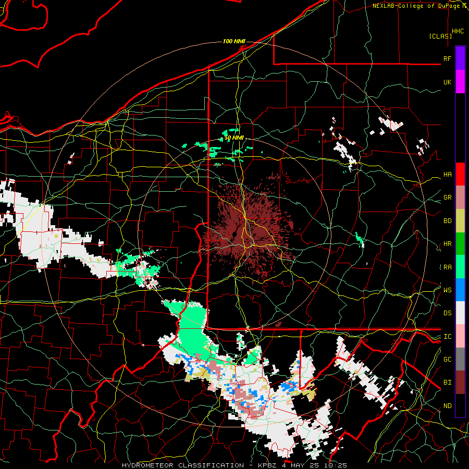Click the [CLAS] units label
Viewport: 469px width, 469px height.
coord(440,36)
